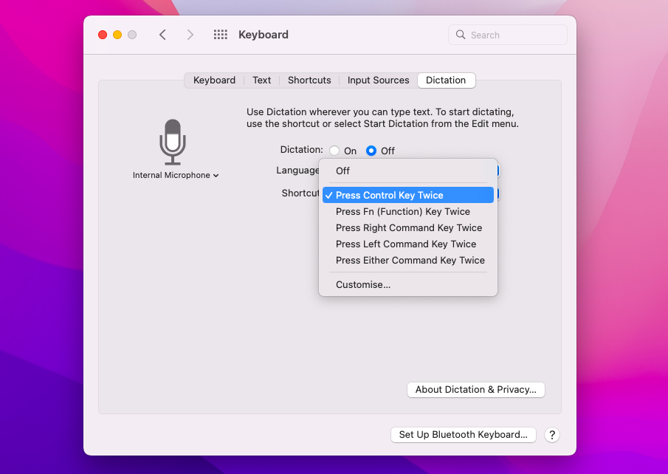
Task: Click the forward navigation arrow
Action: [x=189, y=34]
